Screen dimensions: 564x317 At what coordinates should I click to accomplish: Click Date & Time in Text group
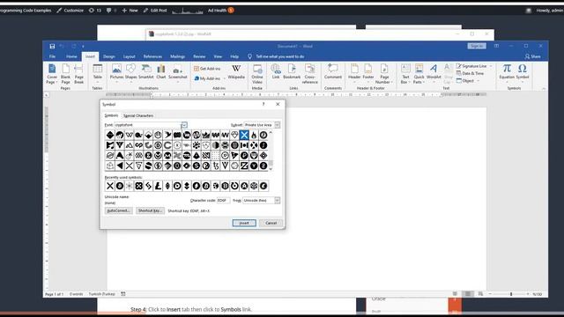coord(470,73)
